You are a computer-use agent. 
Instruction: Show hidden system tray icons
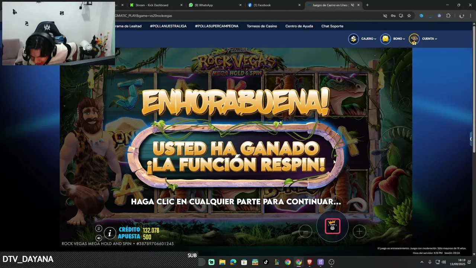pyautogui.click(x=422, y=262)
